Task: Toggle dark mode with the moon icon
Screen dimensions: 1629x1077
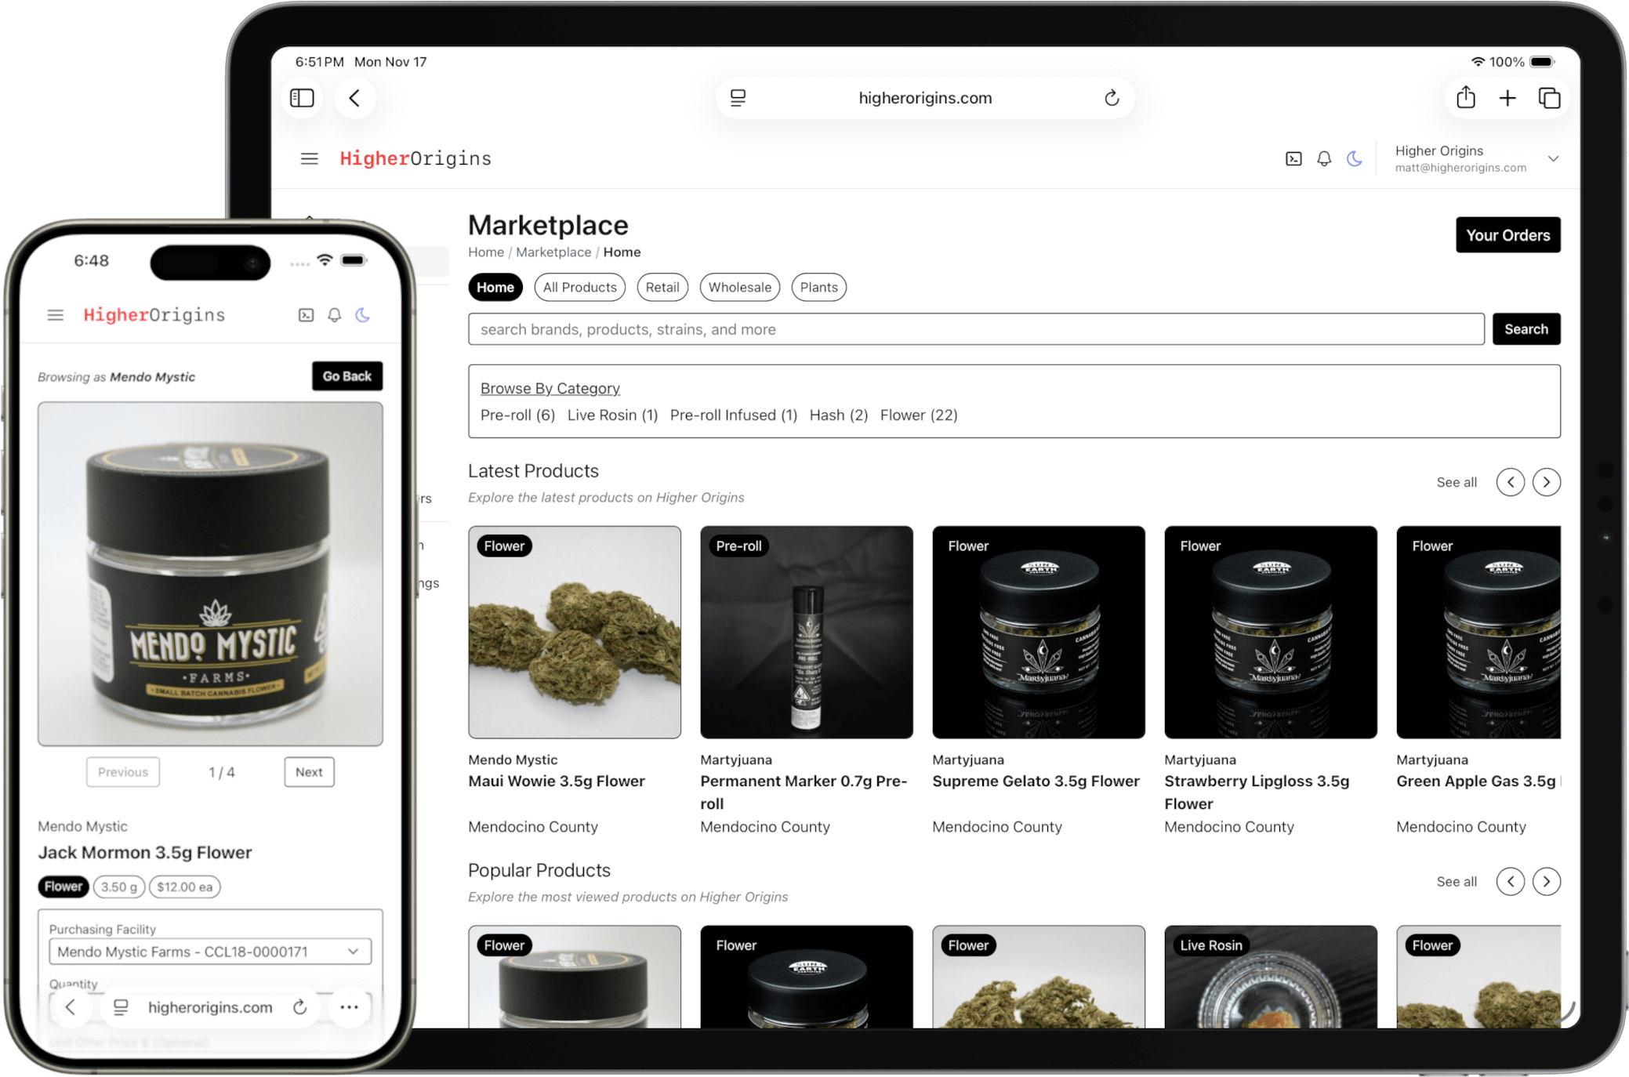Action: 1355,158
